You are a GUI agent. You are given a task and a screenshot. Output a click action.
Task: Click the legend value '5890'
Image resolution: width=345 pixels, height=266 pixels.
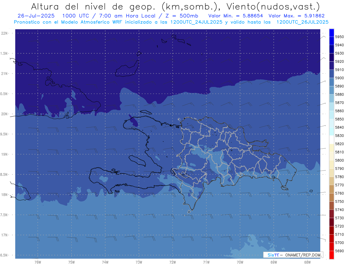(x=340, y=86)
